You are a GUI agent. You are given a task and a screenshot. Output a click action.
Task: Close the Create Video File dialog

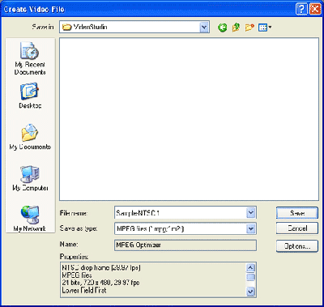[314, 9]
